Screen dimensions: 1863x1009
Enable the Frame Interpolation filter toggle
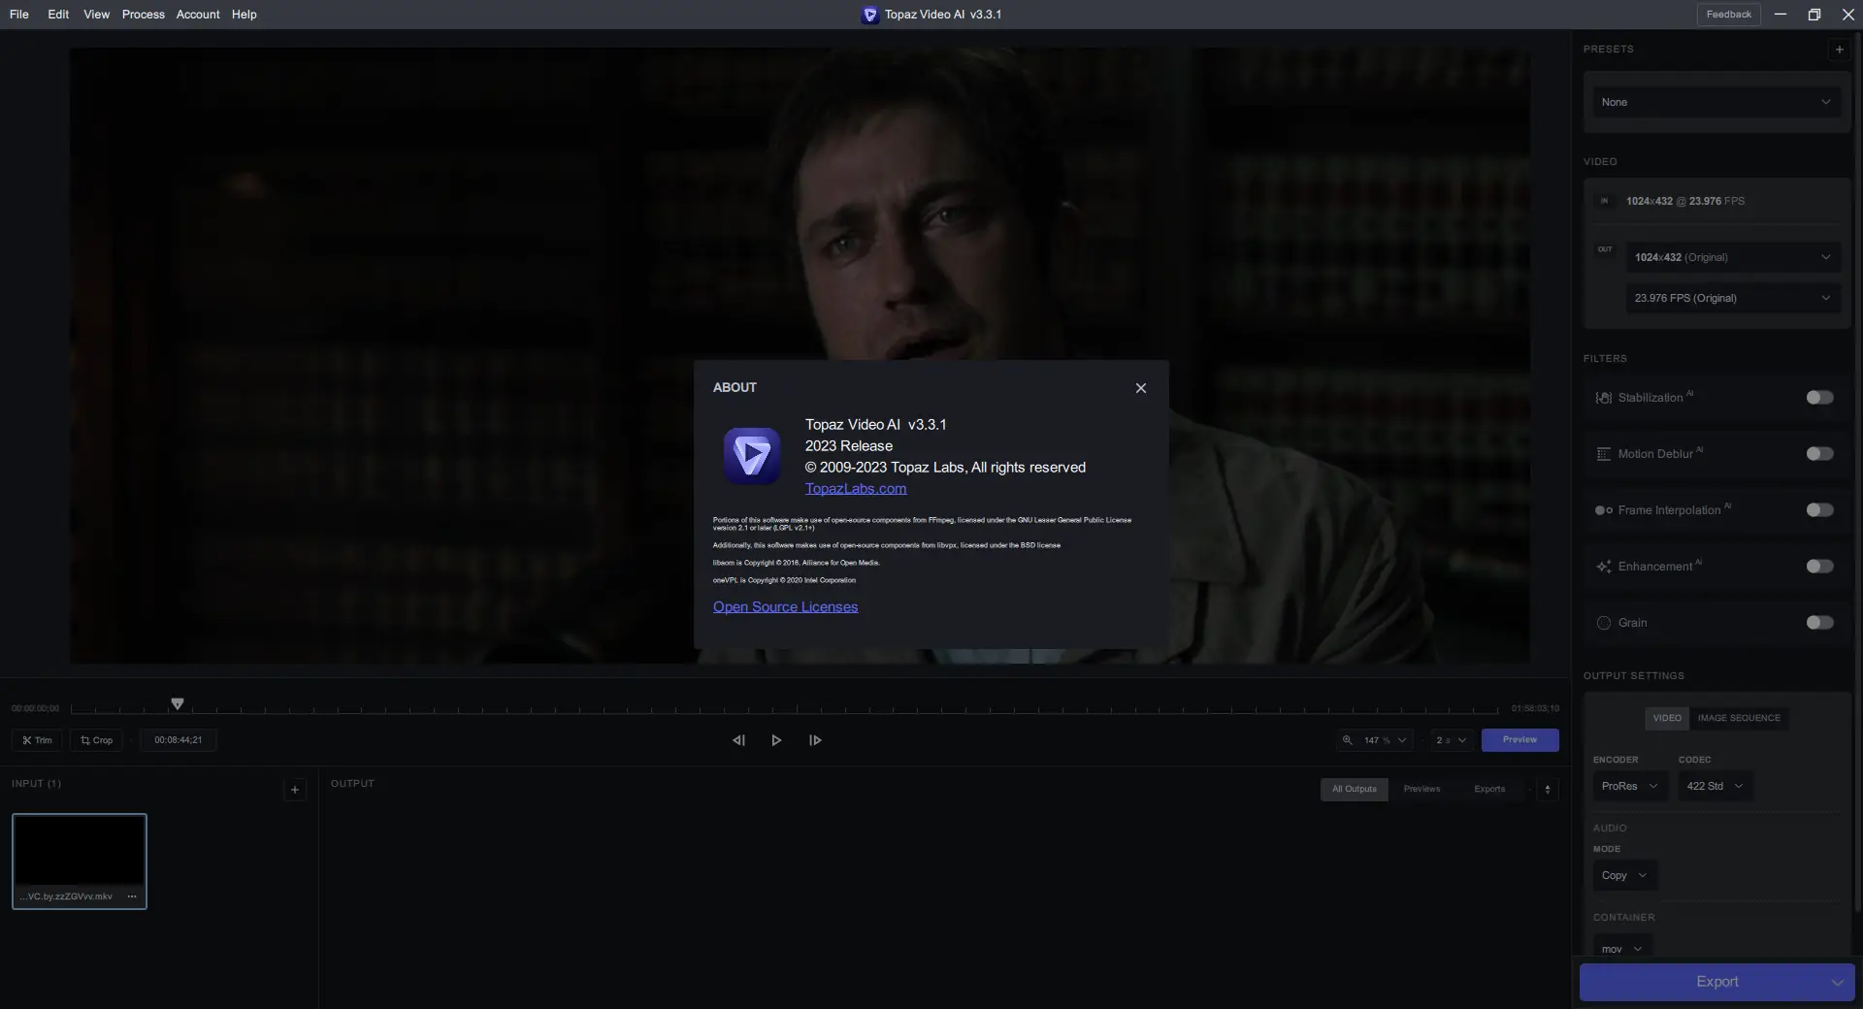tap(1819, 510)
